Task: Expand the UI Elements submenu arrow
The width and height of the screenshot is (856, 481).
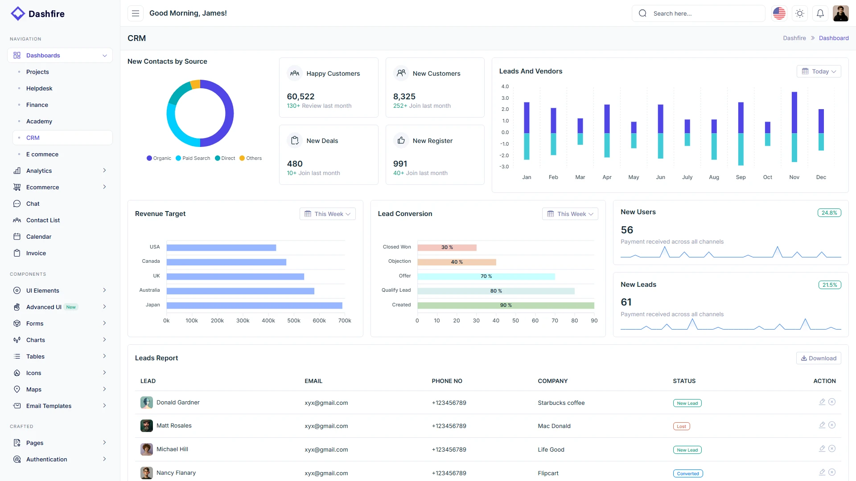Action: (x=104, y=290)
